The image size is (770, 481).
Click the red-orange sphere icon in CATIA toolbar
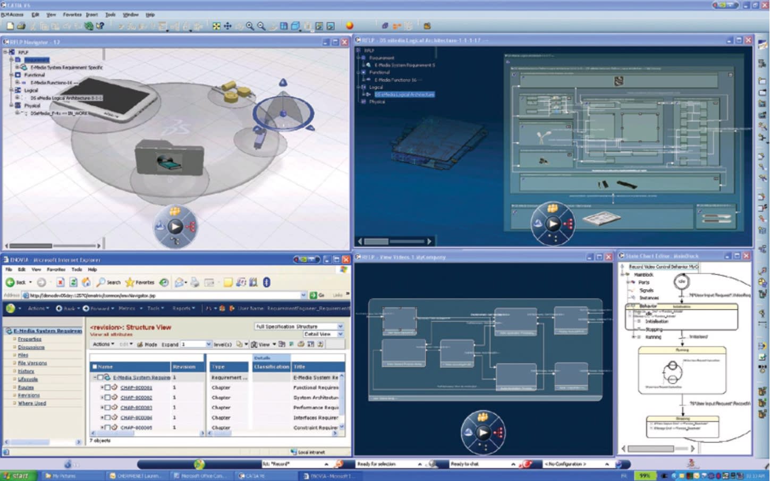pos(349,25)
